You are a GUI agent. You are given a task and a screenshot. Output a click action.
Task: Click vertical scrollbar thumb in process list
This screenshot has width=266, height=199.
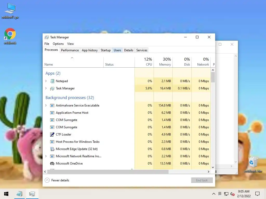pyautogui.click(x=213, y=77)
